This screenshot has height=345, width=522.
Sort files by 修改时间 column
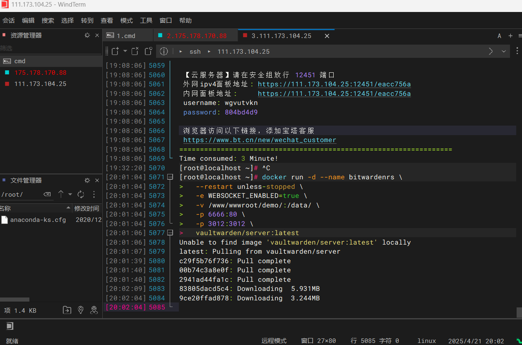point(87,208)
